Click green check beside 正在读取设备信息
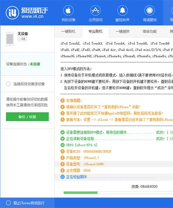 point(62,139)
